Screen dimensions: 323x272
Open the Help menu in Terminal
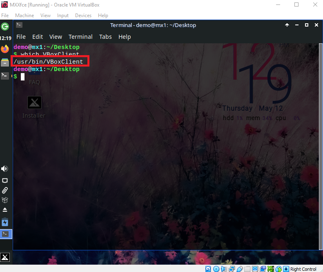click(x=125, y=37)
